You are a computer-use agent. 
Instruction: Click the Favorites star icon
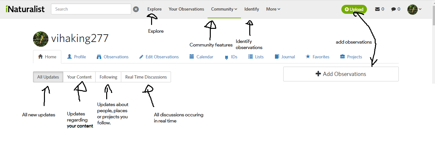308,57
